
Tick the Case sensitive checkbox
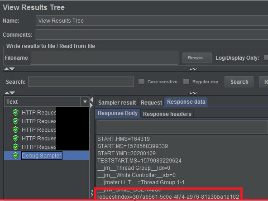point(141,81)
